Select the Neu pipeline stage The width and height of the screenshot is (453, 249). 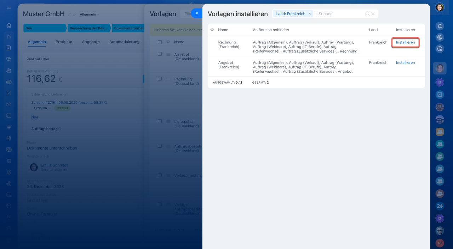point(45,28)
